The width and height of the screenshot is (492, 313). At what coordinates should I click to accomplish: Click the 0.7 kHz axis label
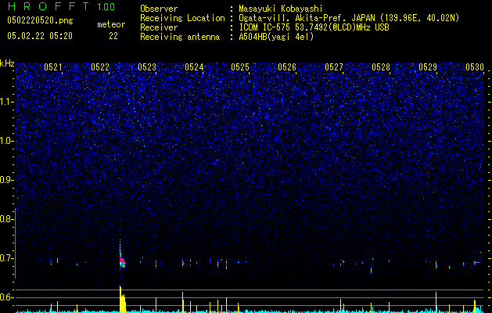pos(6,258)
